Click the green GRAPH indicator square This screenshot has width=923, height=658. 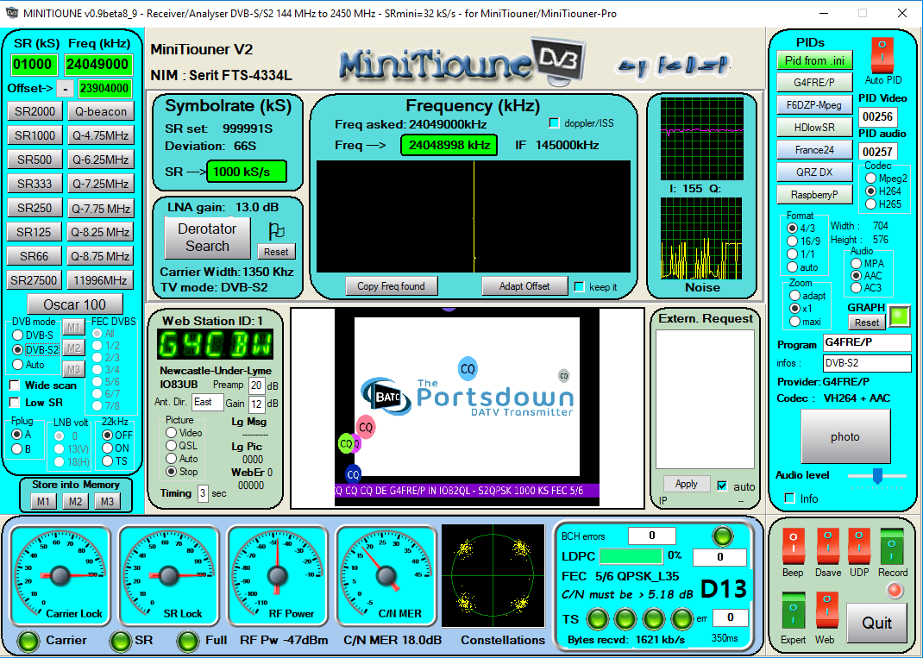coord(899,316)
